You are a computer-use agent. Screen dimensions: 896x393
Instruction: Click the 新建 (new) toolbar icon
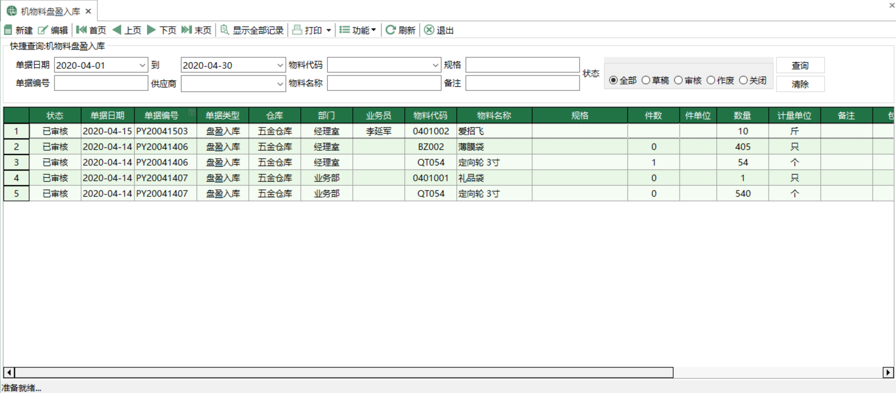coord(8,30)
